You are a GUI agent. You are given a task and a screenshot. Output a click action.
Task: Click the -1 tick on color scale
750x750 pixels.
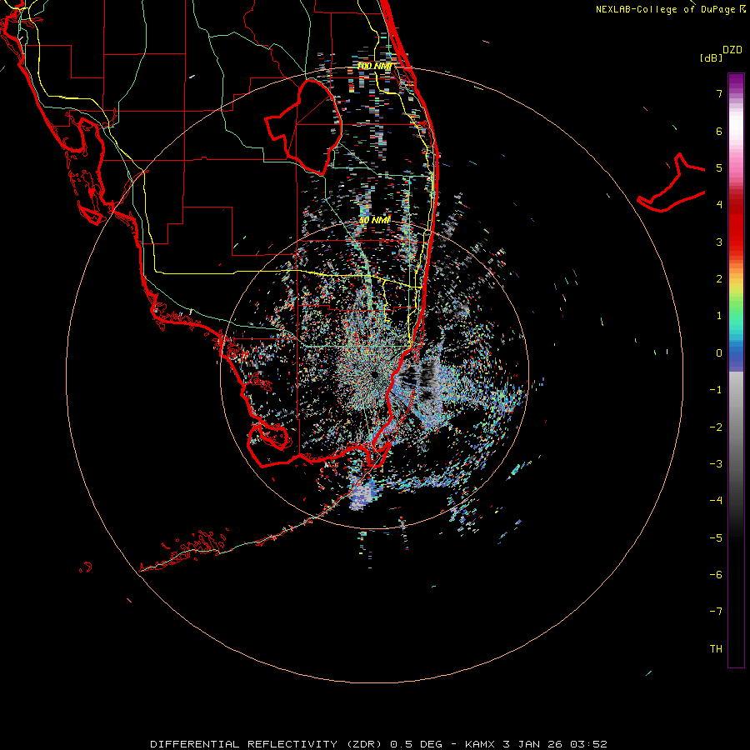[x=716, y=390]
